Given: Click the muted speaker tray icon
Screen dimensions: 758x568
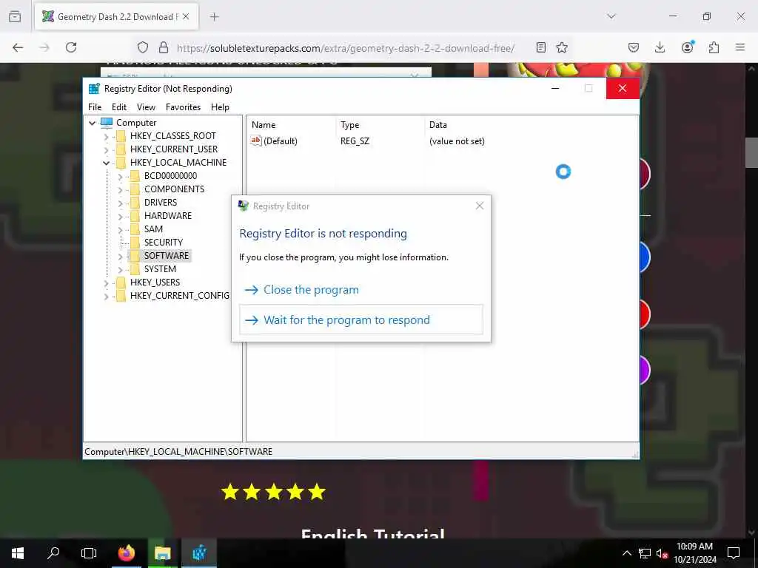Looking at the screenshot, I should [x=663, y=553].
